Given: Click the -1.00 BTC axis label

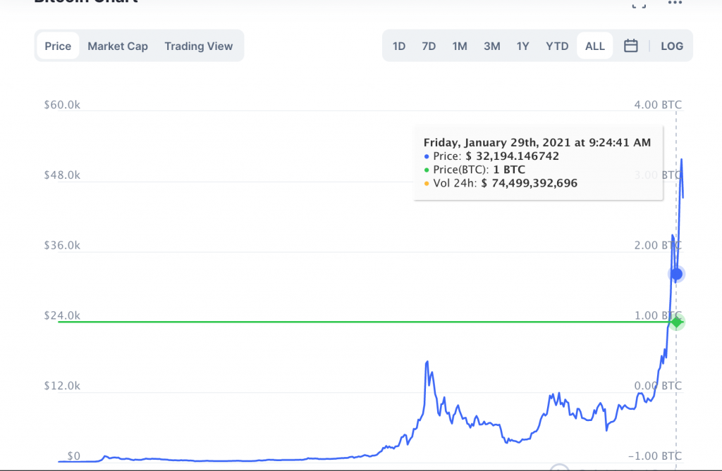Looking at the screenshot, I should click(655, 456).
